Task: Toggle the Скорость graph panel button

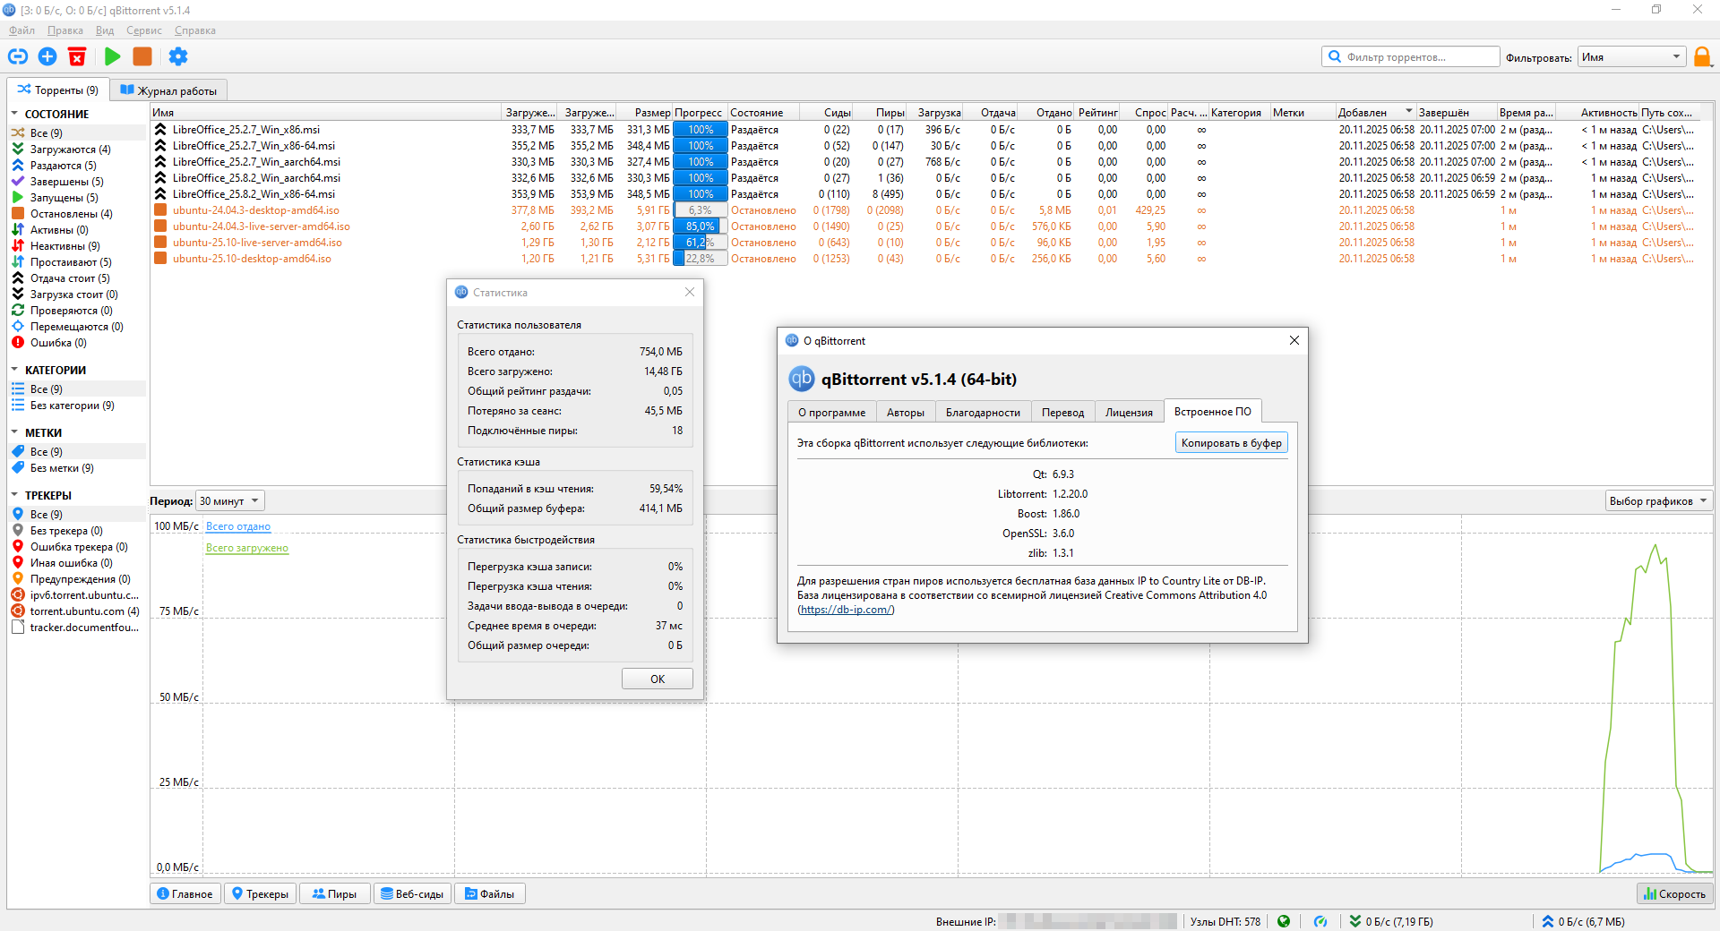Action: (x=1674, y=893)
